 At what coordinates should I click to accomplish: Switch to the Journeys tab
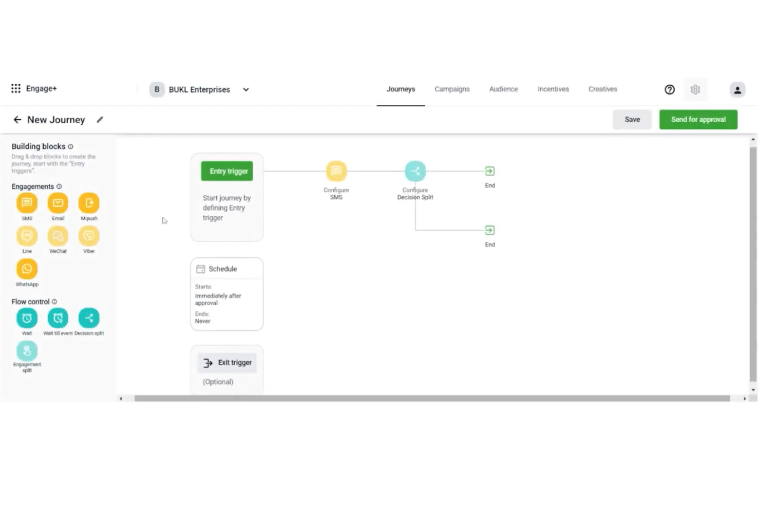[x=401, y=89]
